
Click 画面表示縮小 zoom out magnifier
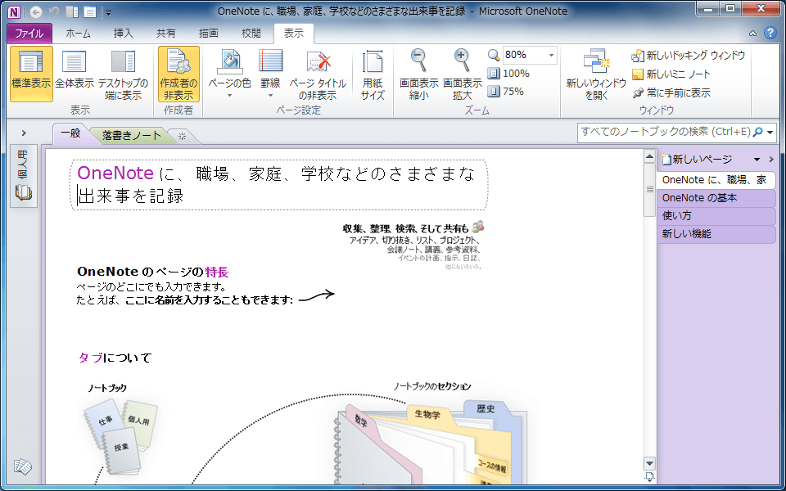419,74
